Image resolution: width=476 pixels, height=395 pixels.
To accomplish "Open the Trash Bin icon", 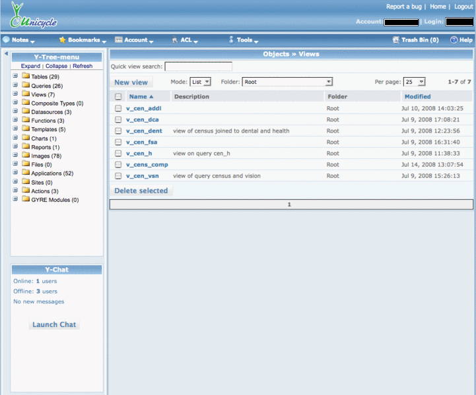I will 396,40.
